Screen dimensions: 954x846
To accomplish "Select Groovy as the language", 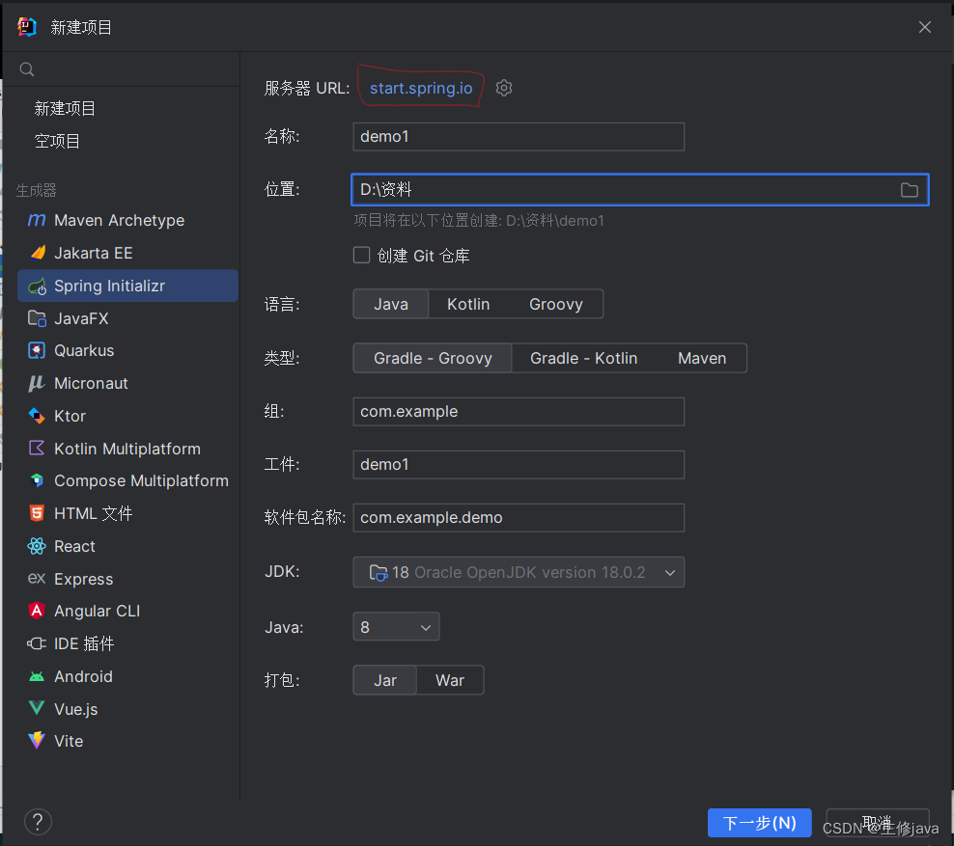I will (556, 304).
